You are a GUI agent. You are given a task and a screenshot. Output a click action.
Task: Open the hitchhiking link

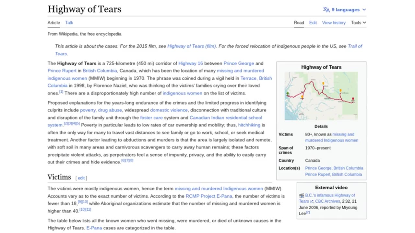coord(249,125)
